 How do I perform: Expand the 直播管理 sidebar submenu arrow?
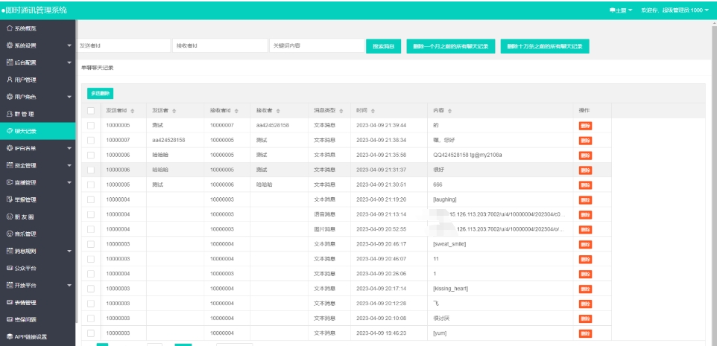pyautogui.click(x=69, y=182)
